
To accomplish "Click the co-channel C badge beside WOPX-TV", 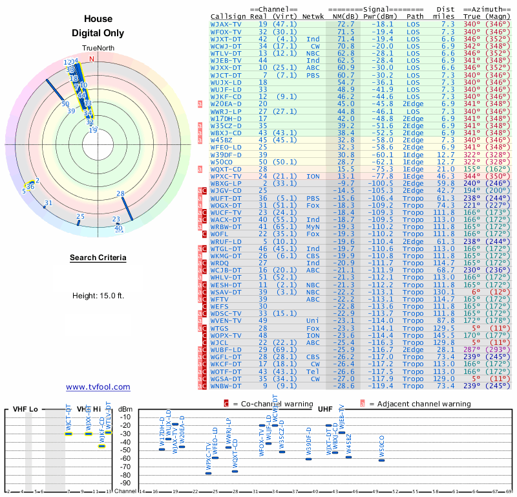I will pyautogui.click(x=204, y=335).
